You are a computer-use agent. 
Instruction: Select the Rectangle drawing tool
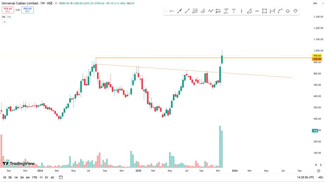point(264,11)
